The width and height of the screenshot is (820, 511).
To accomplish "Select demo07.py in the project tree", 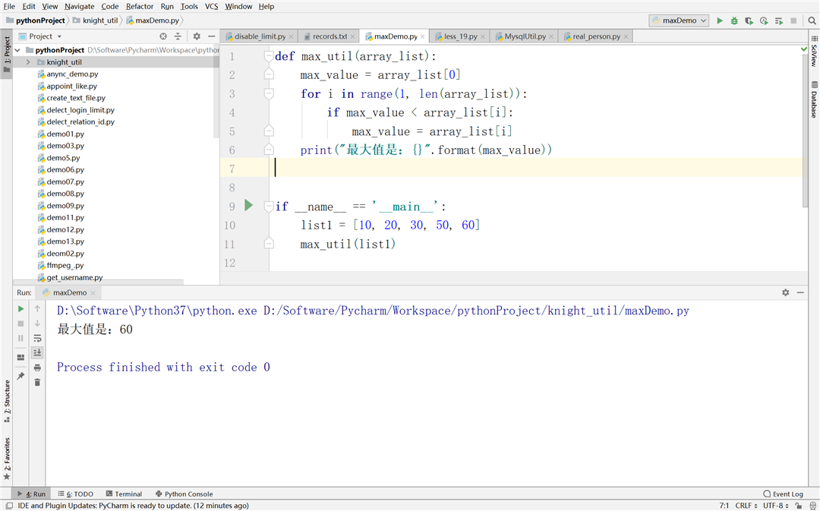I will point(65,182).
